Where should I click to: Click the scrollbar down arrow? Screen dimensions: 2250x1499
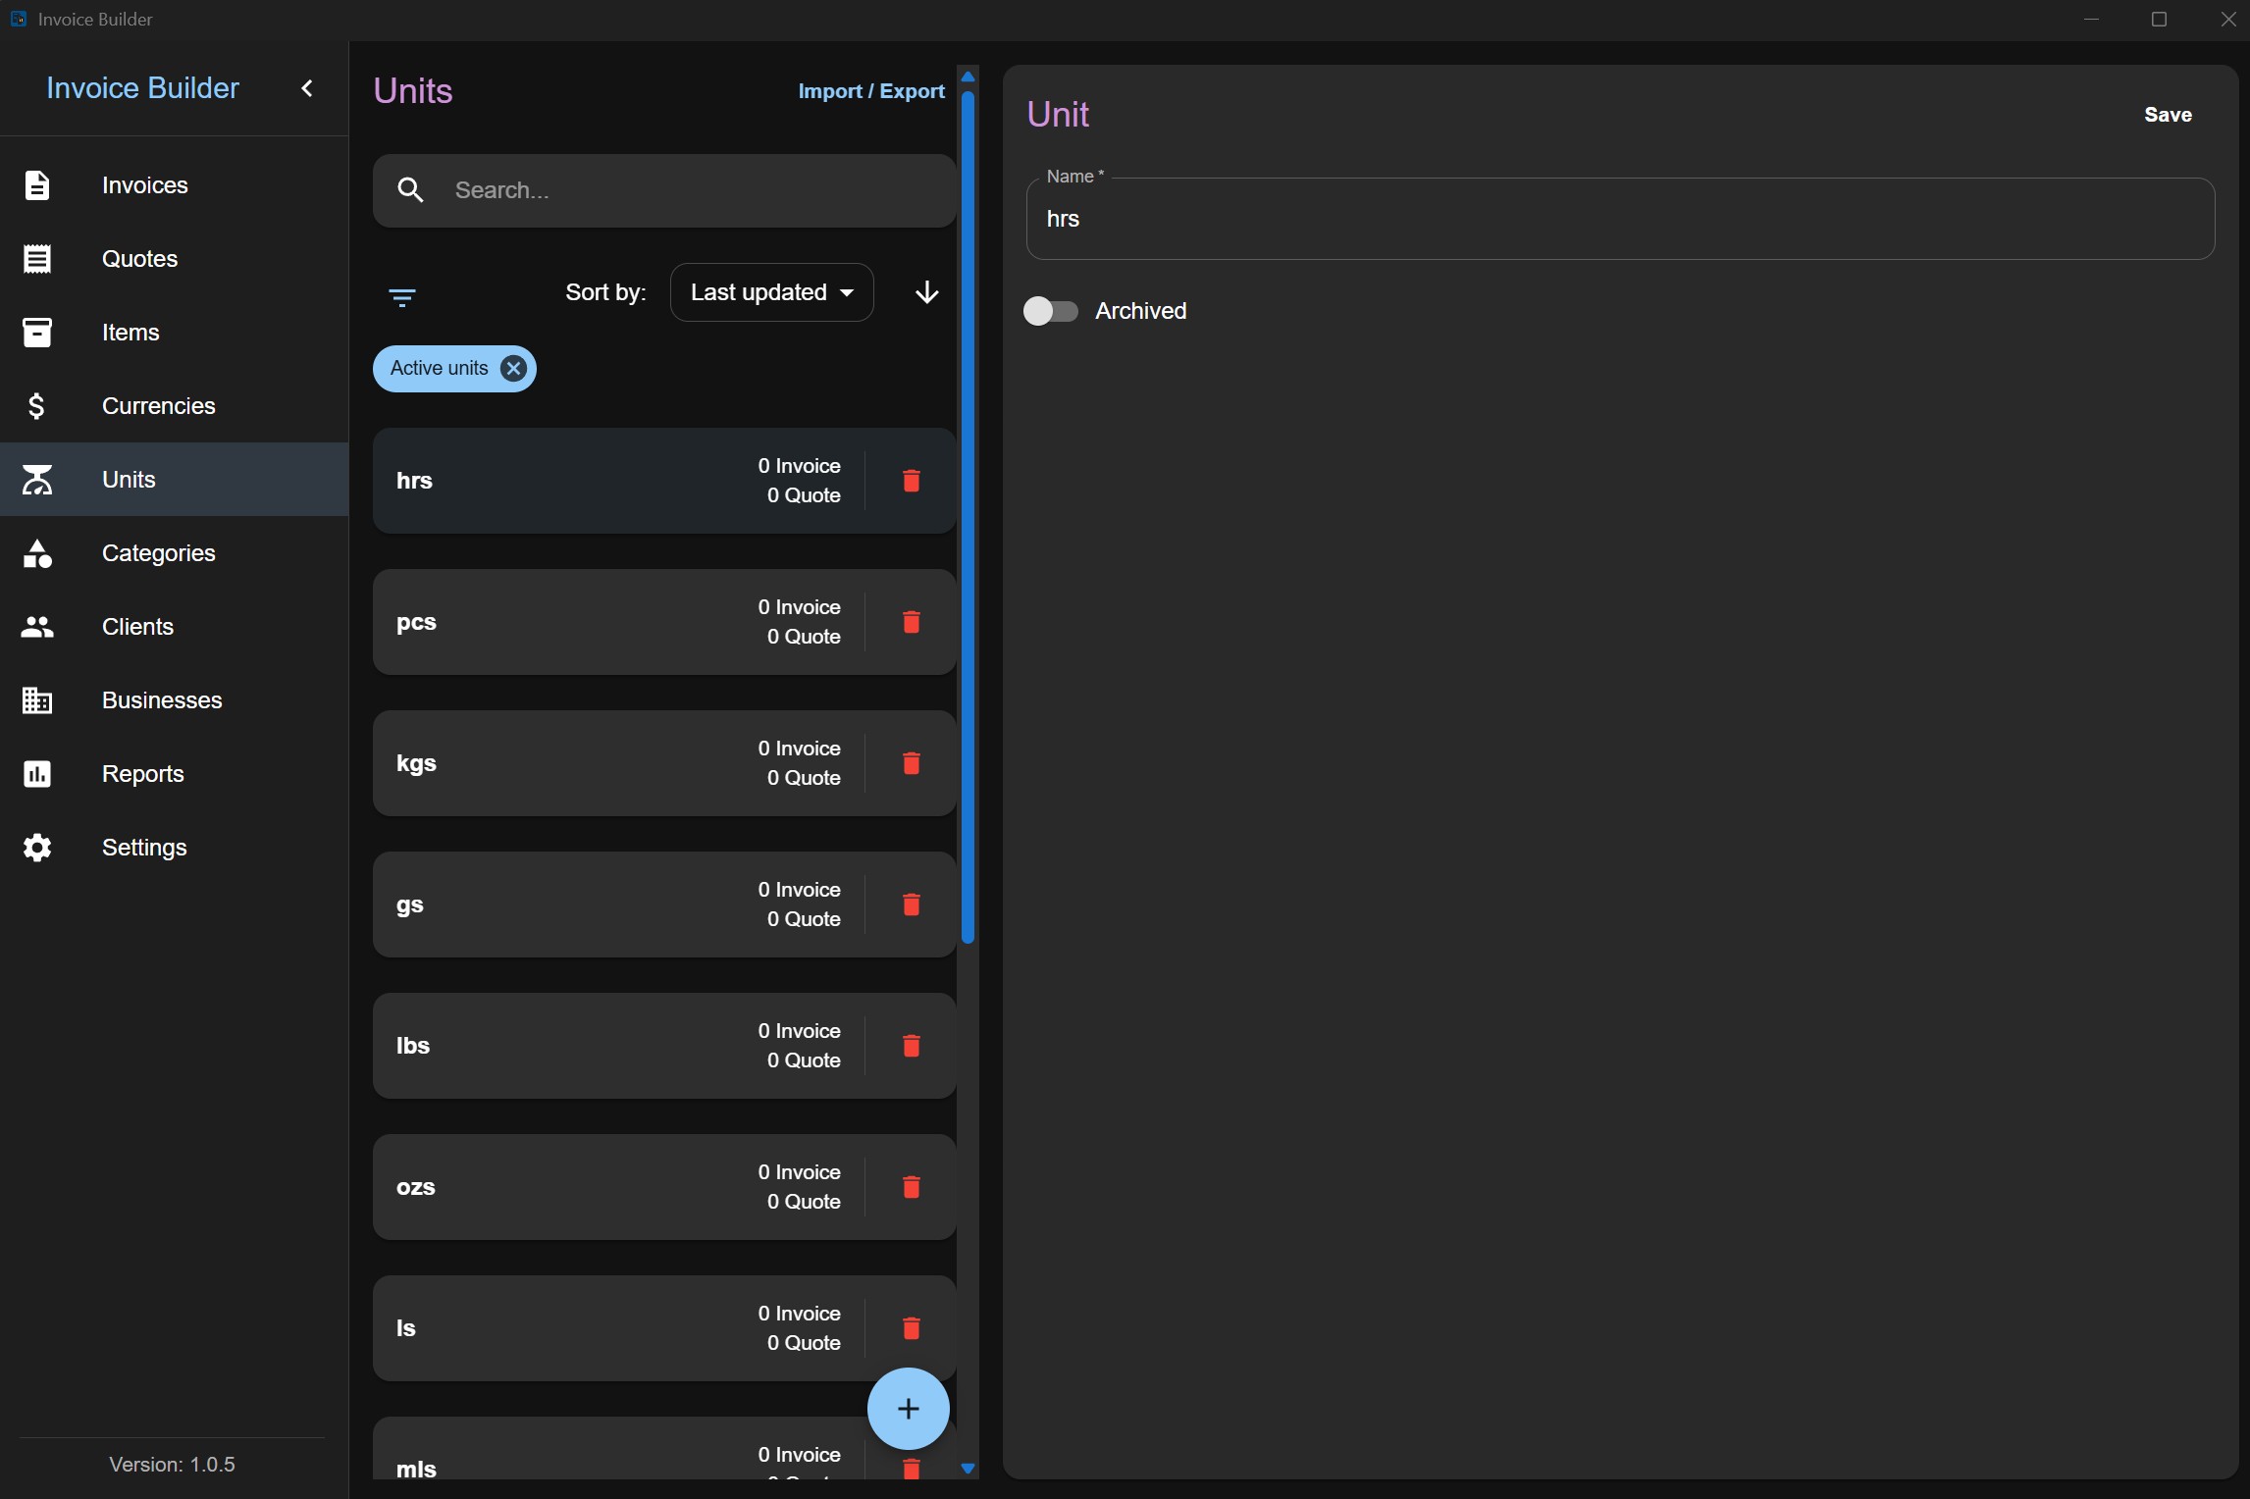point(968,1469)
